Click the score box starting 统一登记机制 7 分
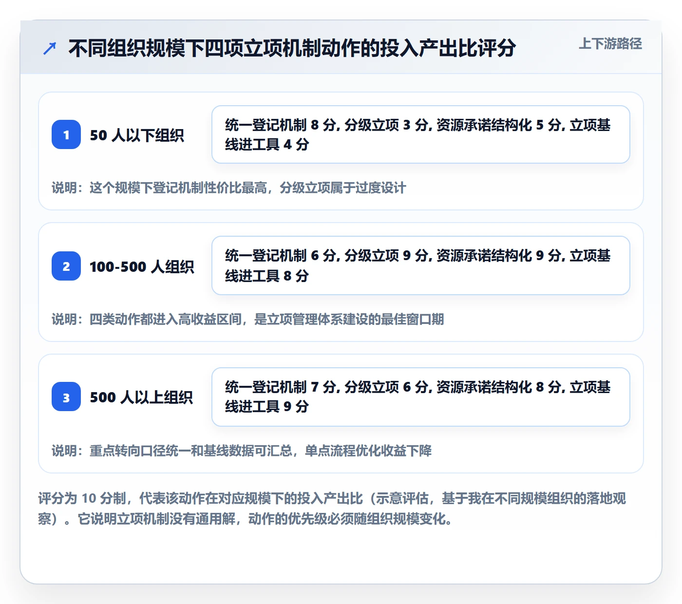The width and height of the screenshot is (682, 604). 421,397
